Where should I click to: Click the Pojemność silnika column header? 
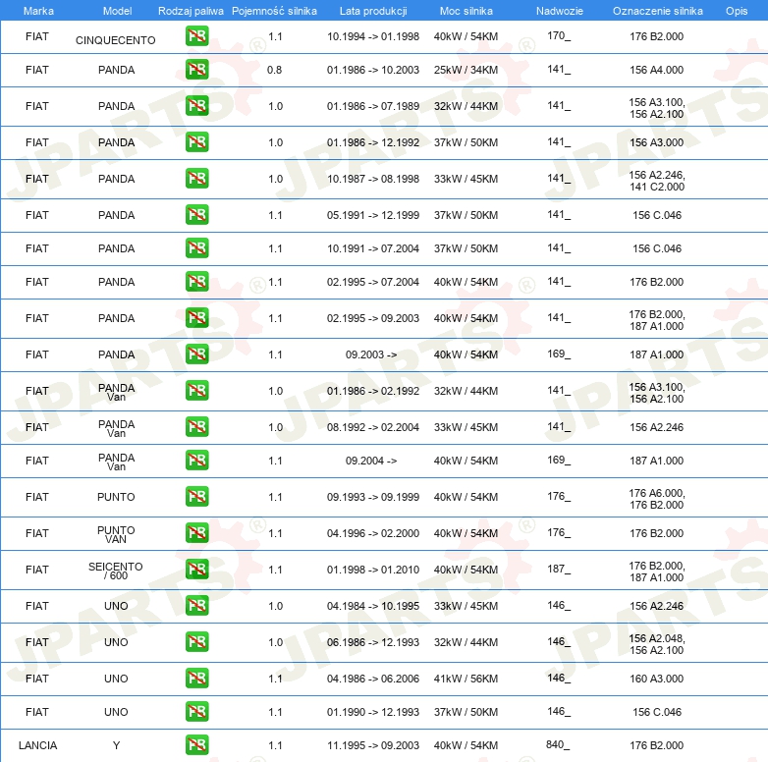click(x=274, y=11)
